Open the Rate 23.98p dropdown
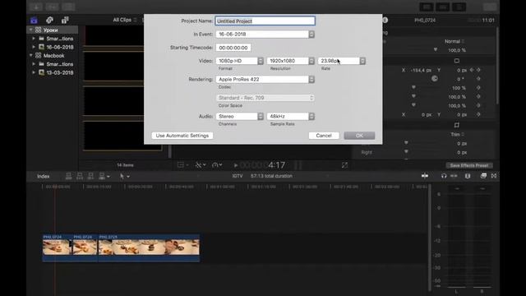This screenshot has width=526, height=296. tap(342, 61)
